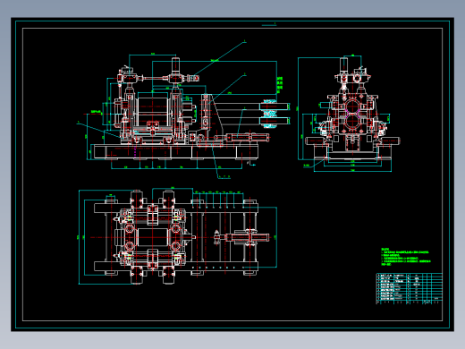Select the front elevation assembly view
The height and width of the screenshot is (349, 465).
coord(183,110)
